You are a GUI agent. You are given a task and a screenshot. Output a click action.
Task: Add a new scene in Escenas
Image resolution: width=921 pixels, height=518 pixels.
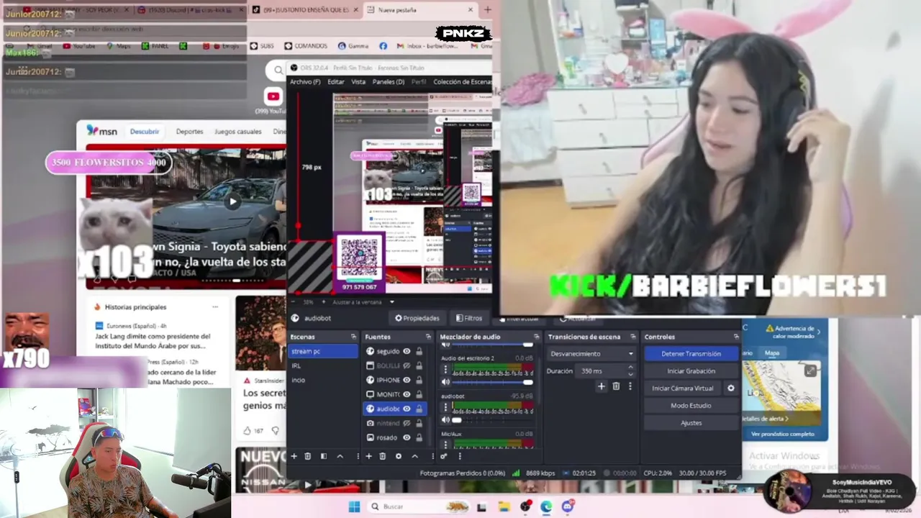[x=294, y=456]
